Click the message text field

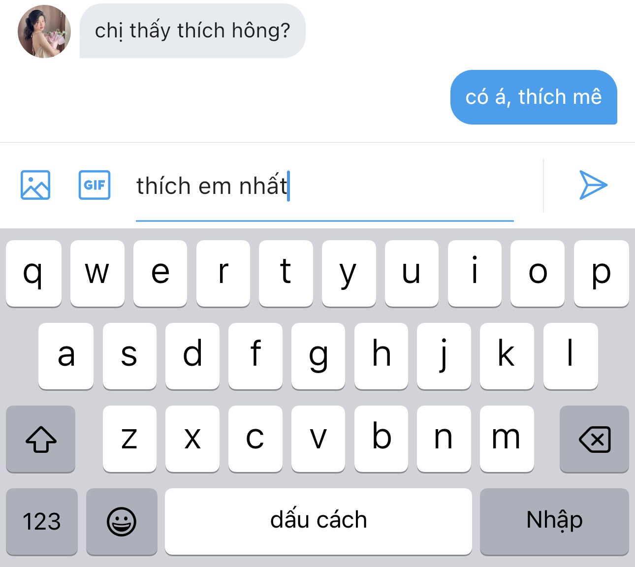coord(325,186)
